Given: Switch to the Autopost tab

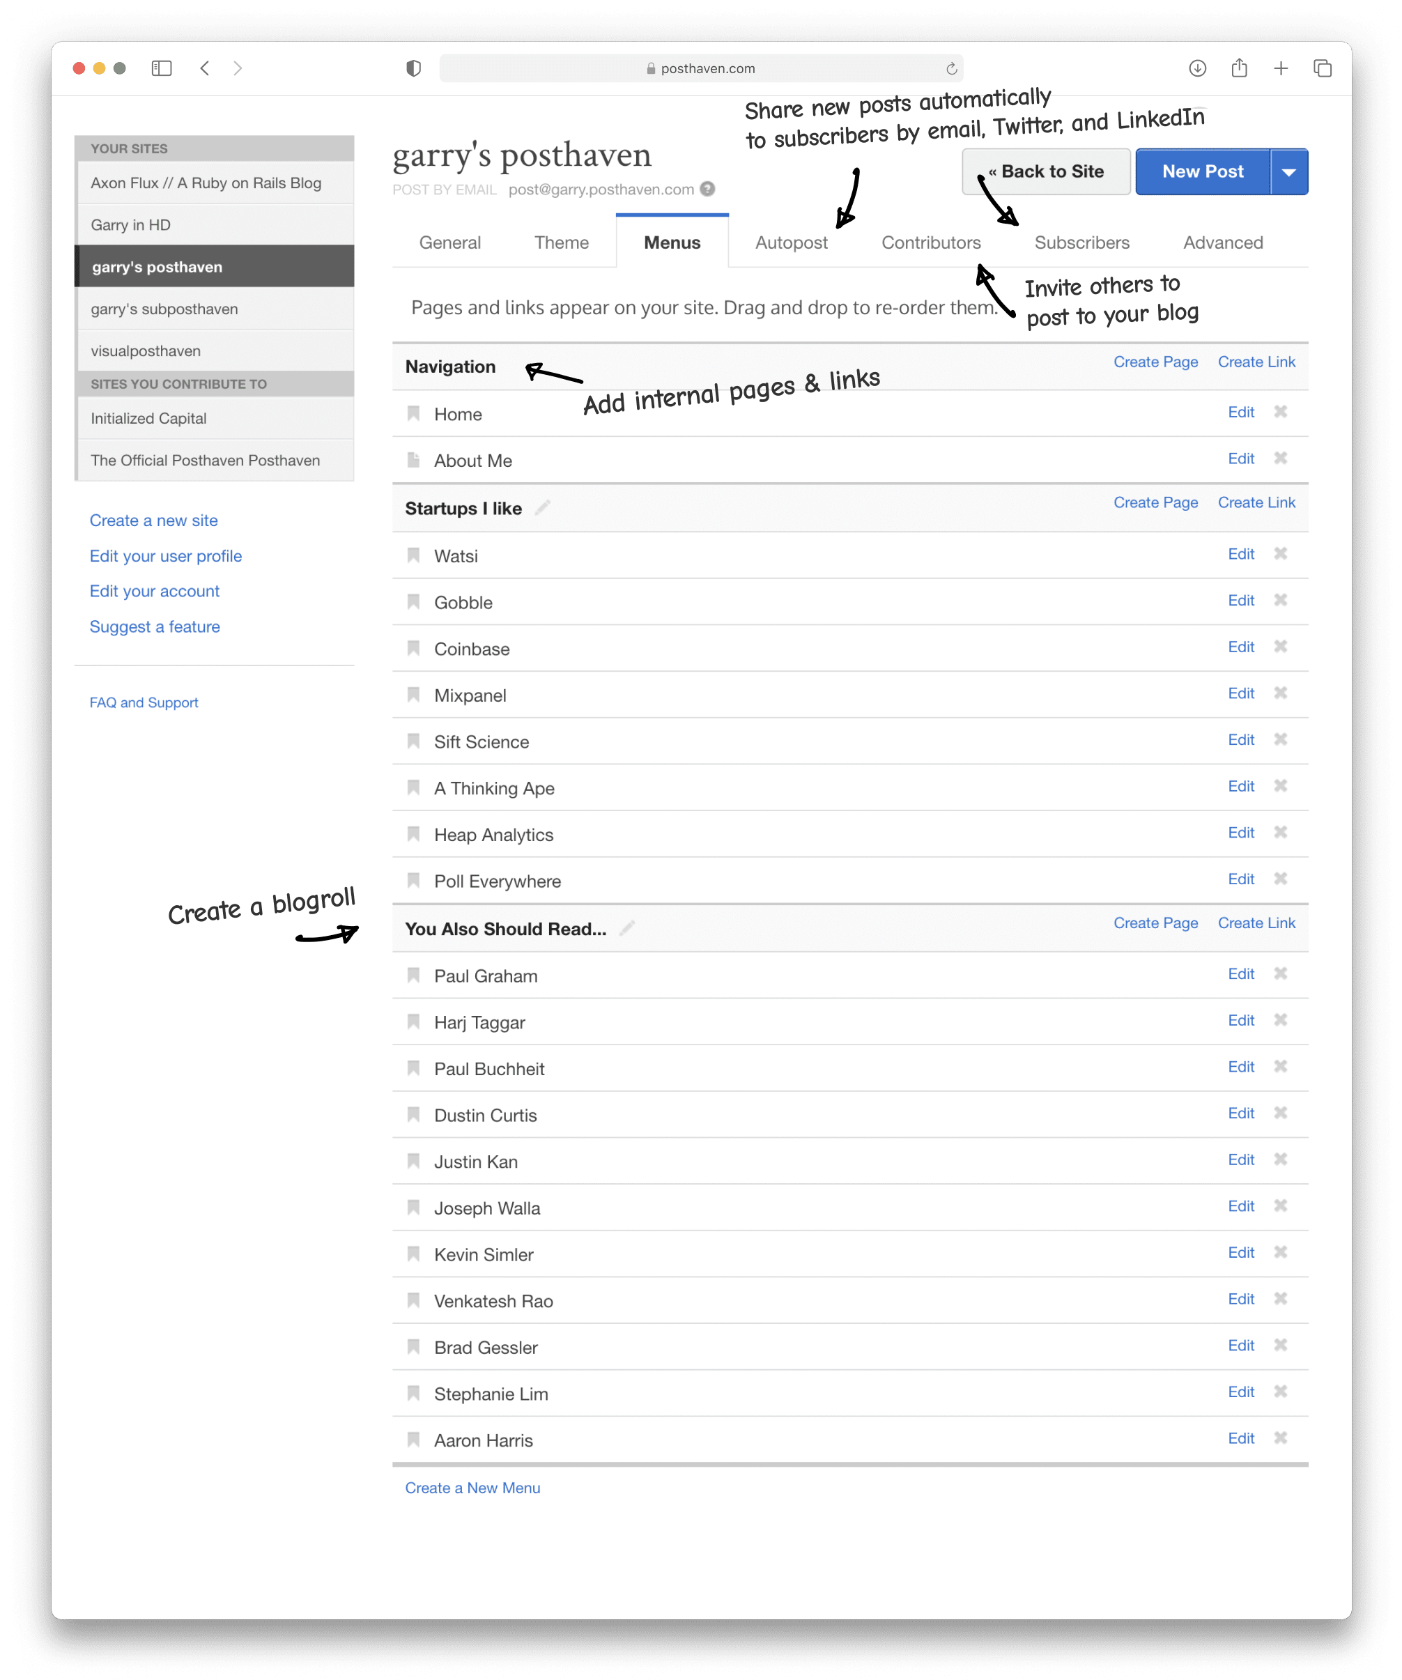Looking at the screenshot, I should [789, 241].
